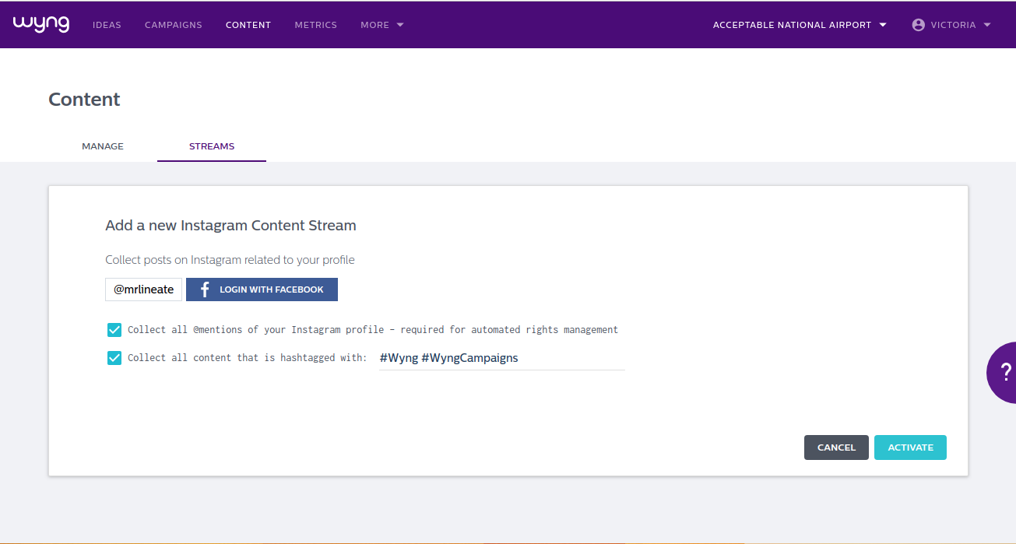Open the help question mark bubble
The image size is (1016, 544).
pyautogui.click(x=1002, y=372)
